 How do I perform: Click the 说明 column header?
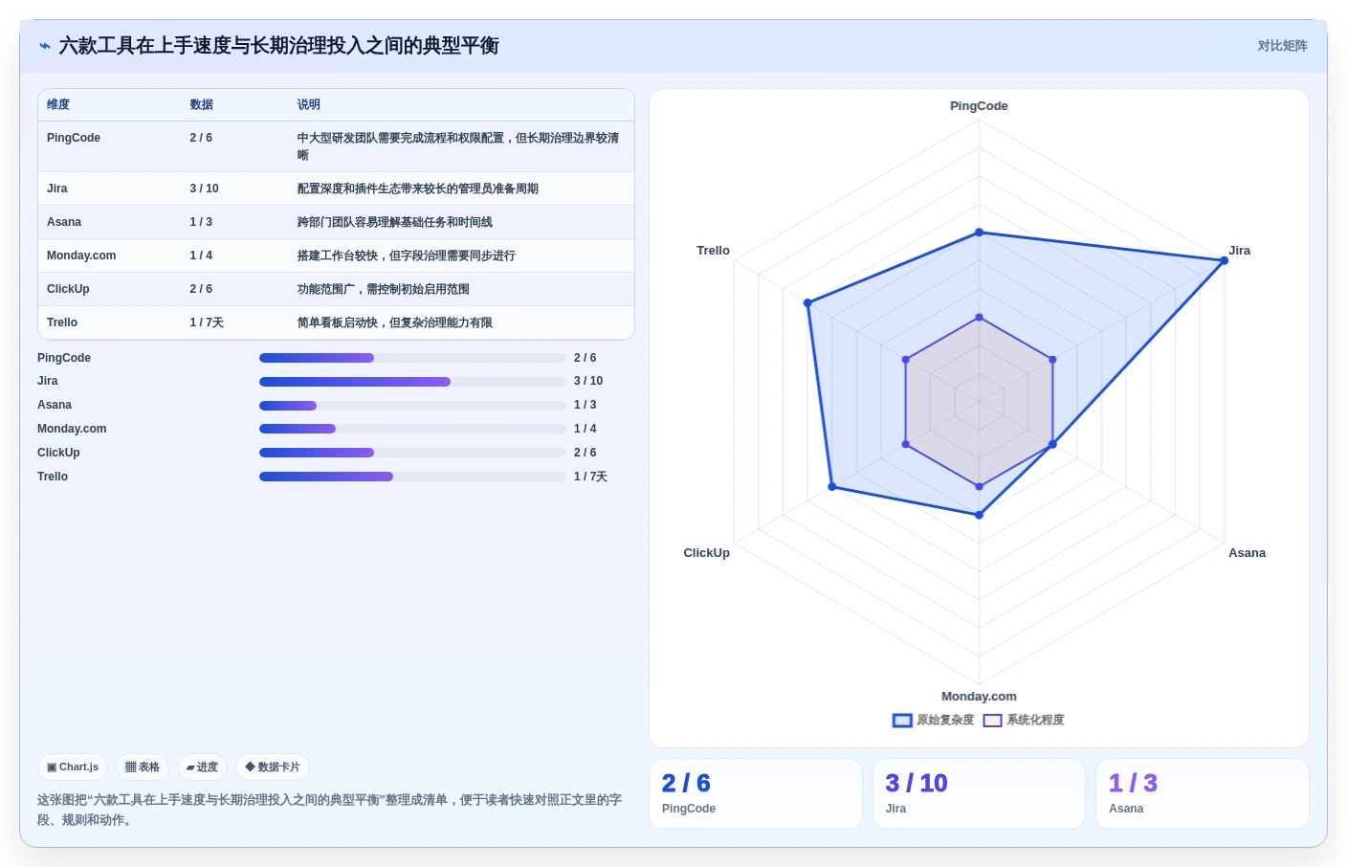[x=309, y=105]
